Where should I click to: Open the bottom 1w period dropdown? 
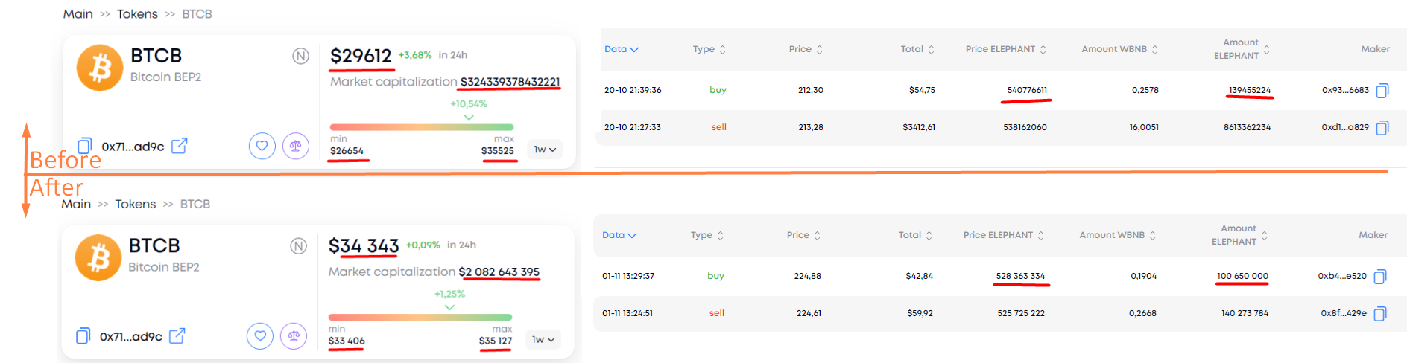coord(543,340)
